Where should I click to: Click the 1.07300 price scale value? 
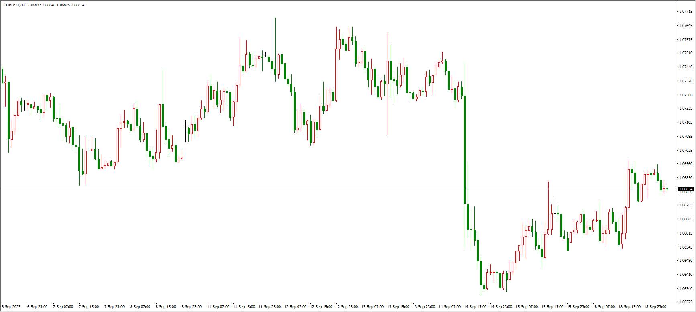[x=685, y=95]
